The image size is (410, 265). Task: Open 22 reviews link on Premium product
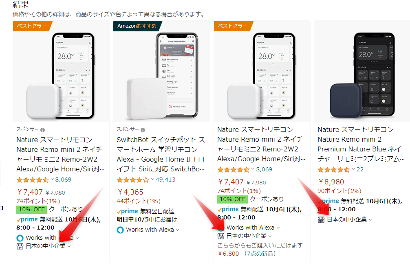(x=360, y=169)
